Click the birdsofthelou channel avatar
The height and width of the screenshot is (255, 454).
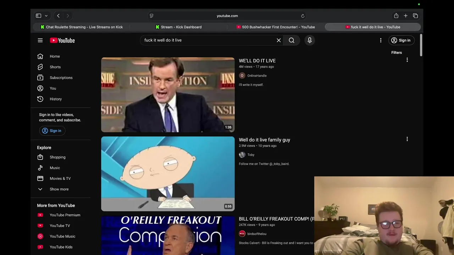pos(242,234)
